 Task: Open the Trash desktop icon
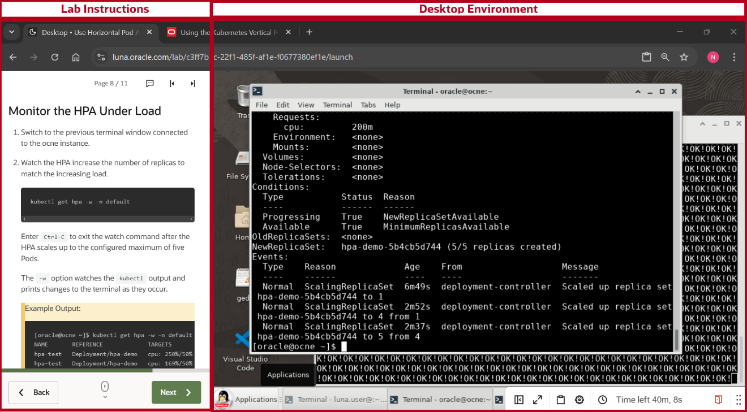(x=243, y=102)
